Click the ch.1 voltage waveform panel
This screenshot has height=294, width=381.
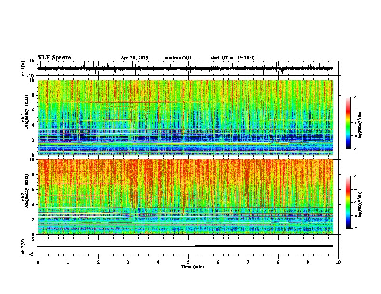[189, 68]
